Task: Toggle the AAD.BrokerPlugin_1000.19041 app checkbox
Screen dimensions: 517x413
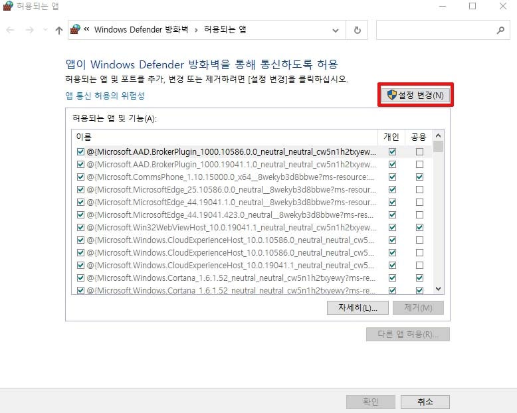Action: tap(80, 165)
